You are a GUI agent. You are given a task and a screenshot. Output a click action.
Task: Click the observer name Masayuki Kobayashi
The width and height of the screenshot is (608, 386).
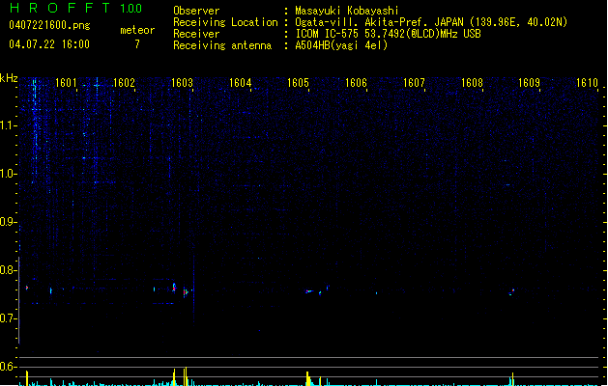[x=347, y=11]
